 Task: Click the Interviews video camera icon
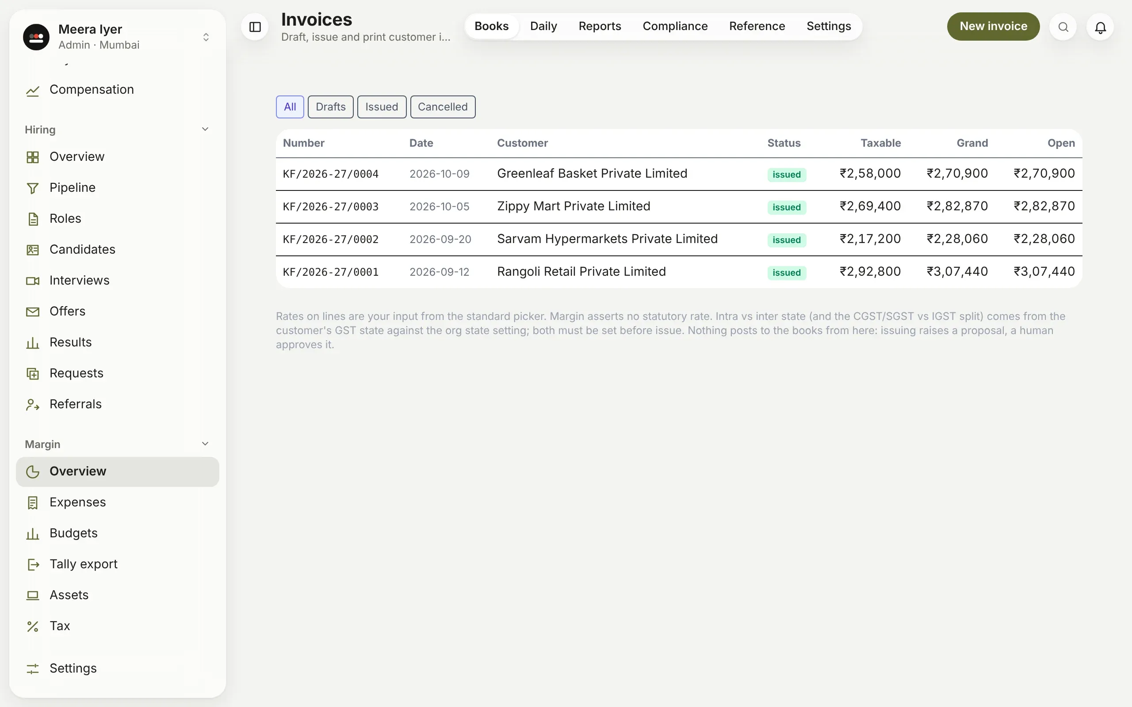pos(33,281)
